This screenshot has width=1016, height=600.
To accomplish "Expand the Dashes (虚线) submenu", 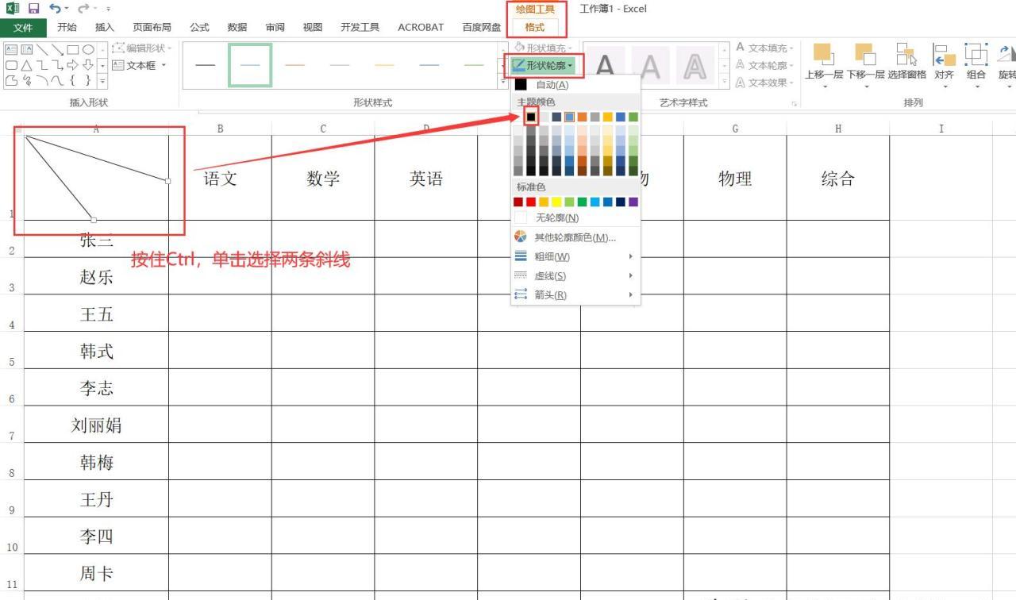I will pyautogui.click(x=575, y=275).
